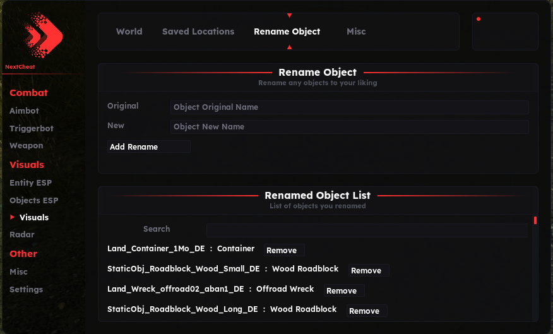Remove the Offroad Wreck rename entry

(344, 291)
